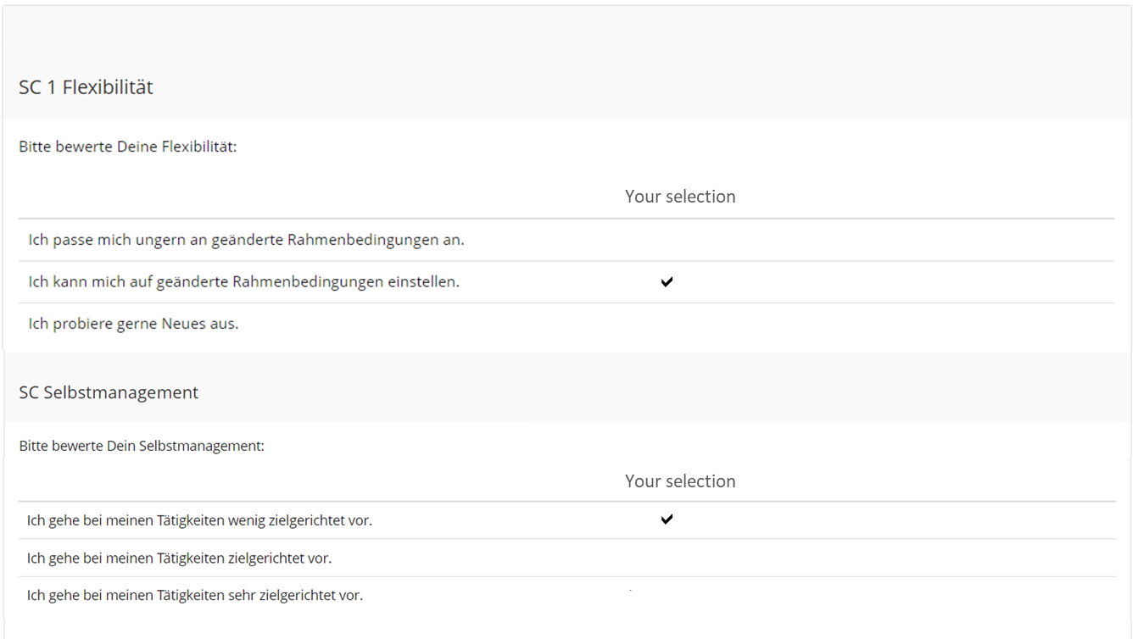Tick selection cell for 'Ich probiere gerne Neues aus'

tap(667, 324)
